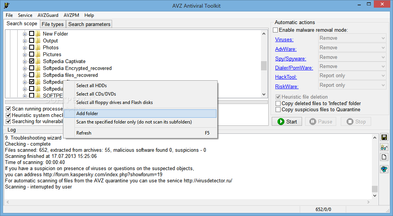This screenshot has height=216, width=393.
Task: Check the Output folder checkbox
Action: [x=31, y=41]
